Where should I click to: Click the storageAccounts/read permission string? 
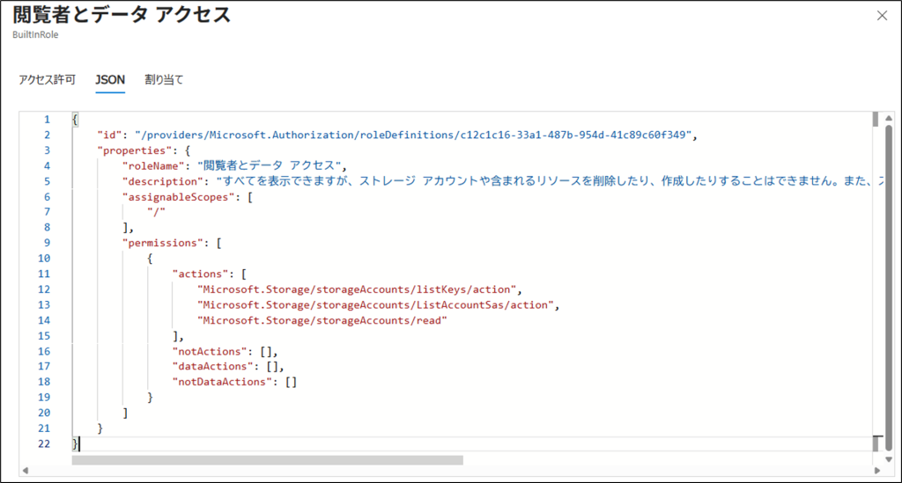pos(322,320)
